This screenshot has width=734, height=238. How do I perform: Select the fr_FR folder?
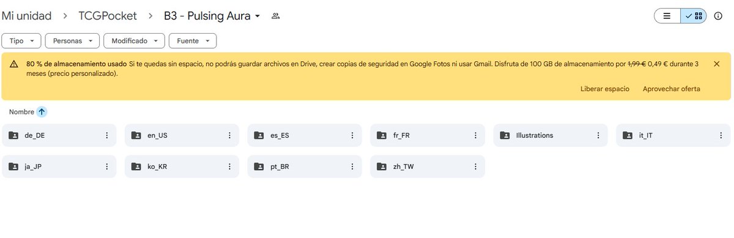pyautogui.click(x=428, y=135)
